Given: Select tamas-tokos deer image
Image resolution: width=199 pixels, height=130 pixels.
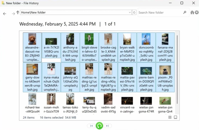Looking at the screenshot, I should click(70, 103).
